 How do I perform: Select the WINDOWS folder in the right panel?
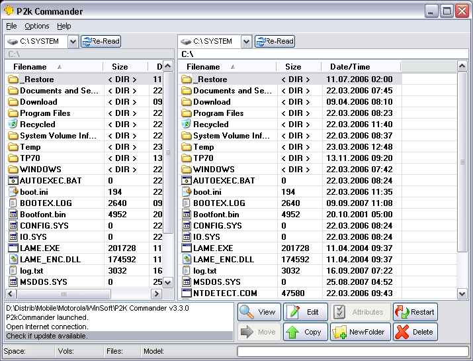(x=214, y=169)
